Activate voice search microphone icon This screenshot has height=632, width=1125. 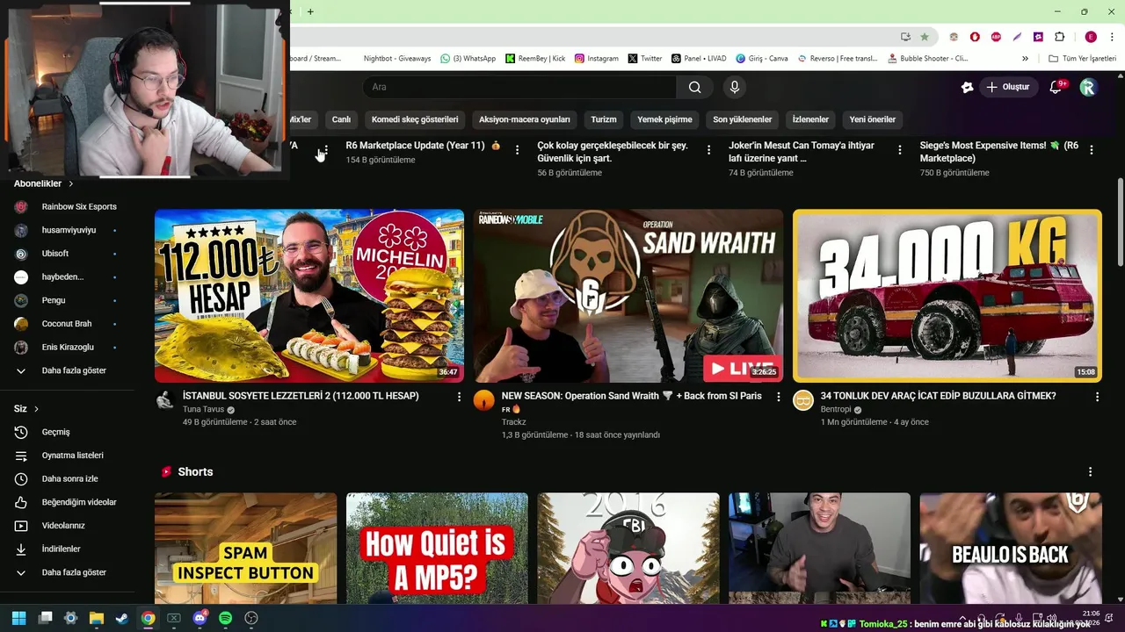coord(735,87)
